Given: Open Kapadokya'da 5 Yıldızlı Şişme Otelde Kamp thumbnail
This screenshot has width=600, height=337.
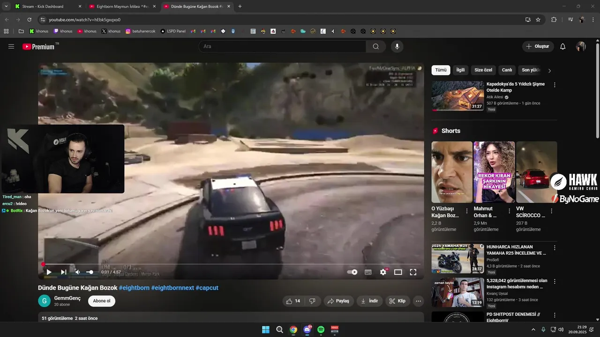Looking at the screenshot, I should click(x=457, y=96).
